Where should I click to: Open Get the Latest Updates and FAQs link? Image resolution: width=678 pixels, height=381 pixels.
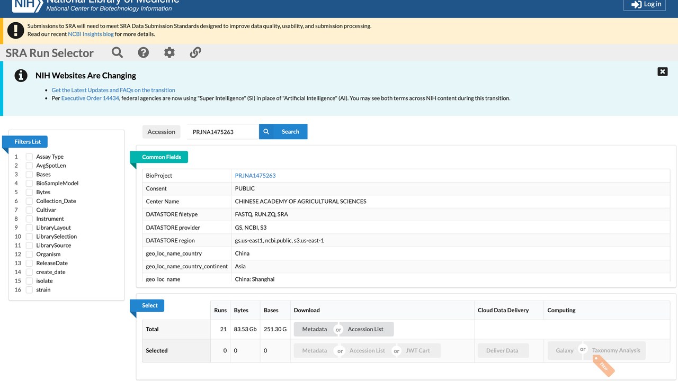113,90
